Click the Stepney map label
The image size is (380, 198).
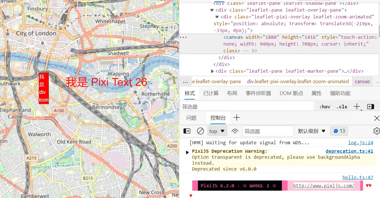pos(149,26)
